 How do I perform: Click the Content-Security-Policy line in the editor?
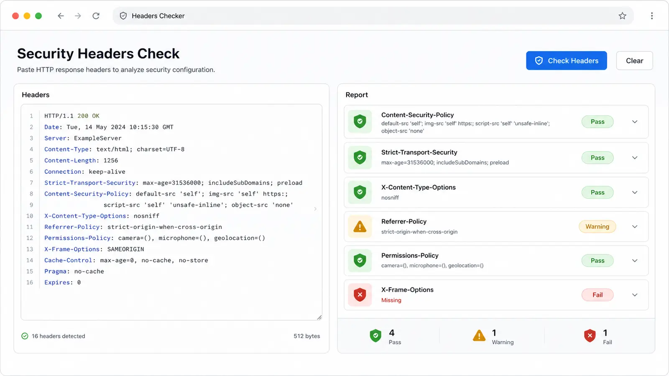click(x=166, y=194)
